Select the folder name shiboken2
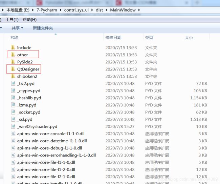Screen dimensions: 220x184 coord(27,76)
